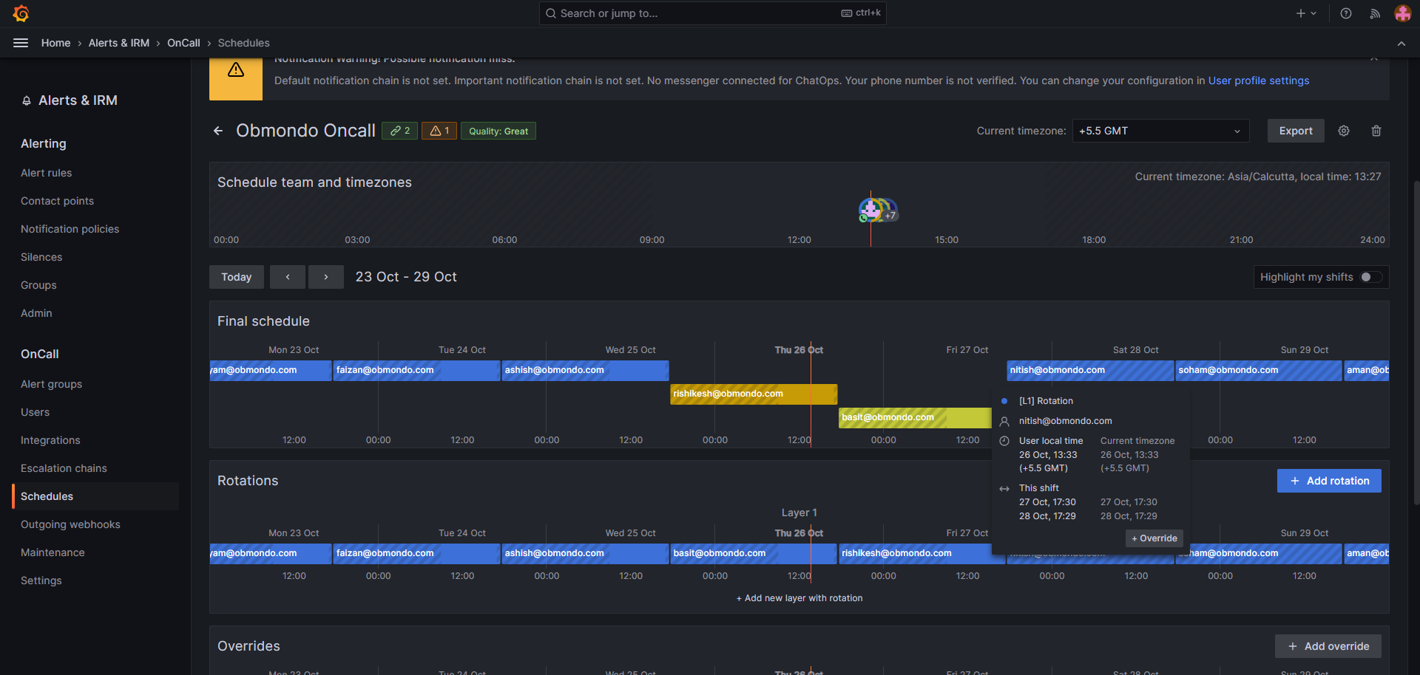Select basit@obmondo.com shift in Layer 1 rotation
The width and height of the screenshot is (1420, 675).
click(x=754, y=553)
